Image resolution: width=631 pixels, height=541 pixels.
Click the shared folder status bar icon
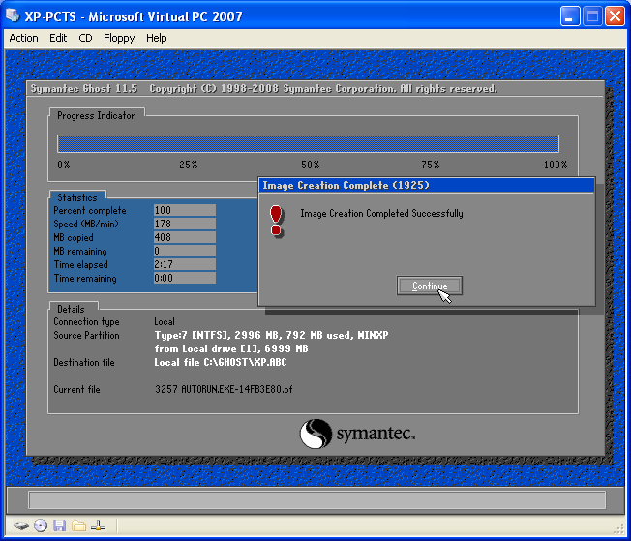point(79,526)
